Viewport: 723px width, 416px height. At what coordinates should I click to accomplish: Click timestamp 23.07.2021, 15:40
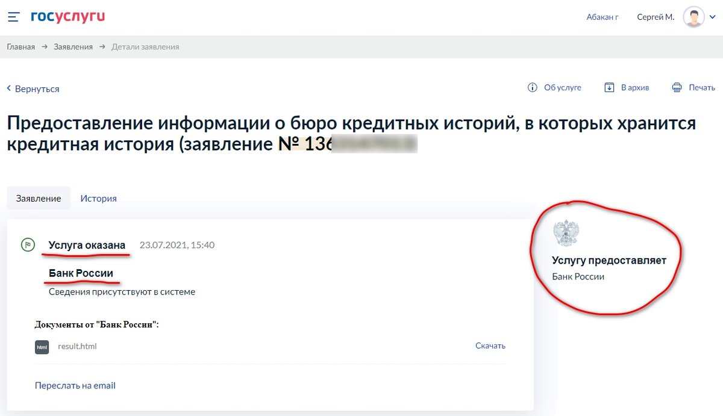(177, 245)
